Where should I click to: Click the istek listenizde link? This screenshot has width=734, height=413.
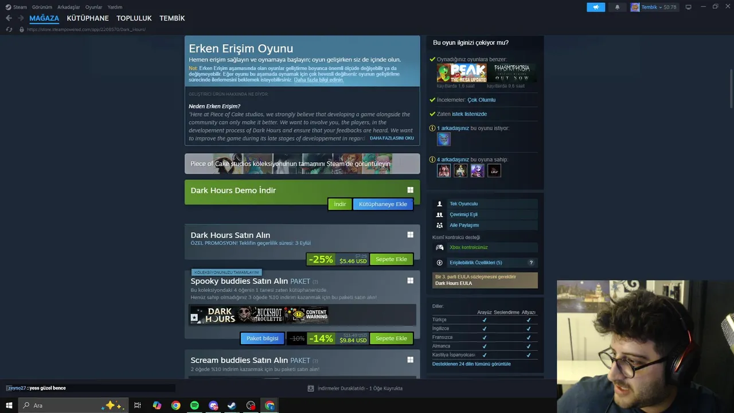tap(469, 114)
